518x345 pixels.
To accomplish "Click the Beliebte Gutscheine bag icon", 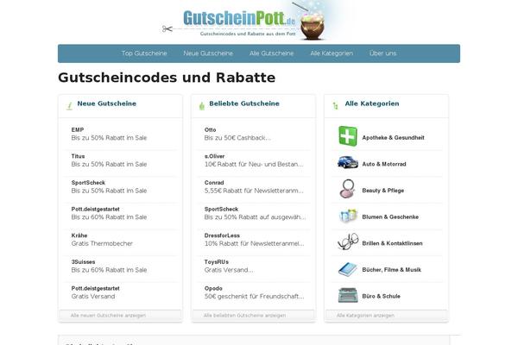I will [202, 106].
